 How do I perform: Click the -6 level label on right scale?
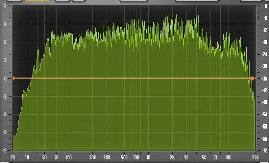click(x=265, y=17)
